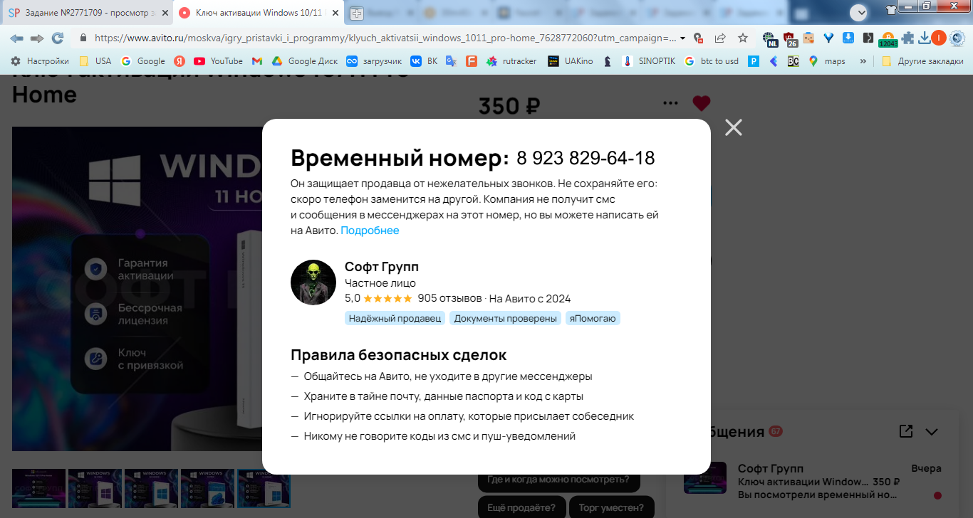Click the address bar URL field

coord(385,38)
